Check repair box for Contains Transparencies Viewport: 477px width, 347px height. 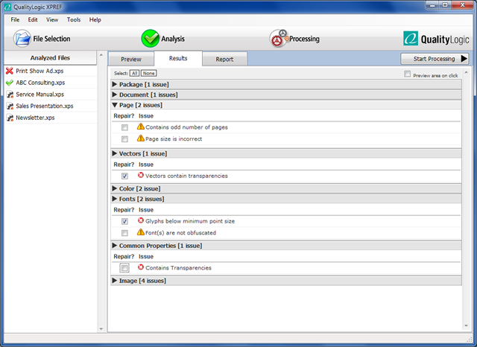(124, 268)
